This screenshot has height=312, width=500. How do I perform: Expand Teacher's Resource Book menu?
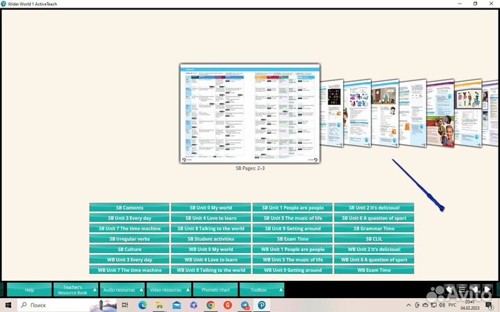(76, 290)
